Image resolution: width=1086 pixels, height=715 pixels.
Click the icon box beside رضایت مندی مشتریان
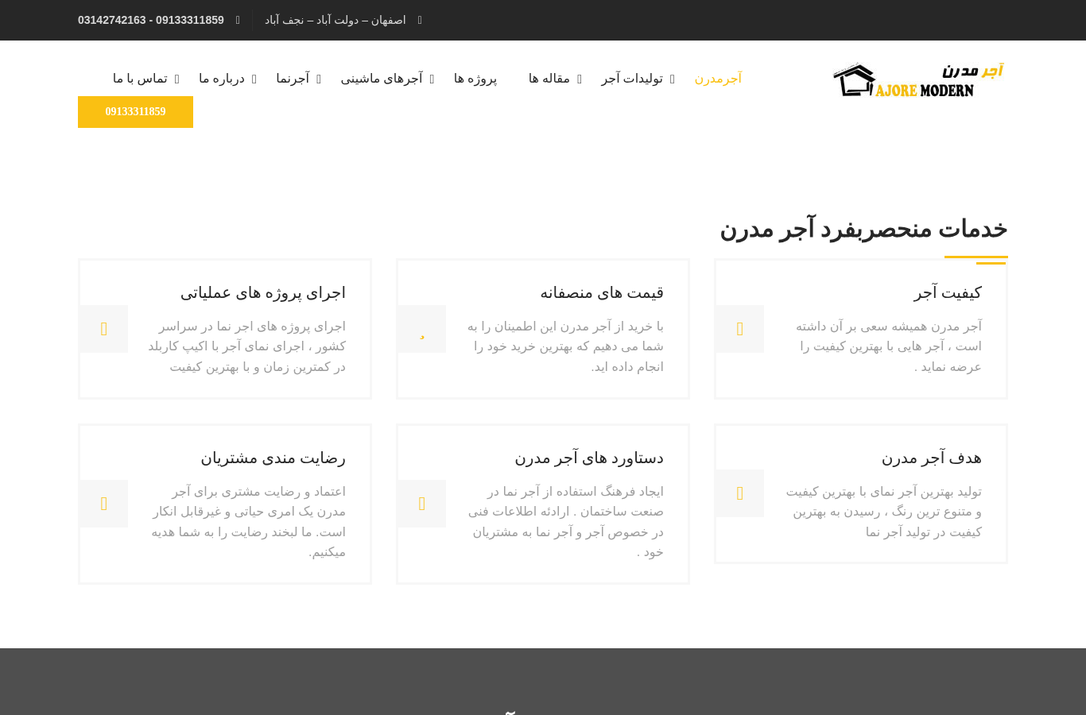(103, 504)
